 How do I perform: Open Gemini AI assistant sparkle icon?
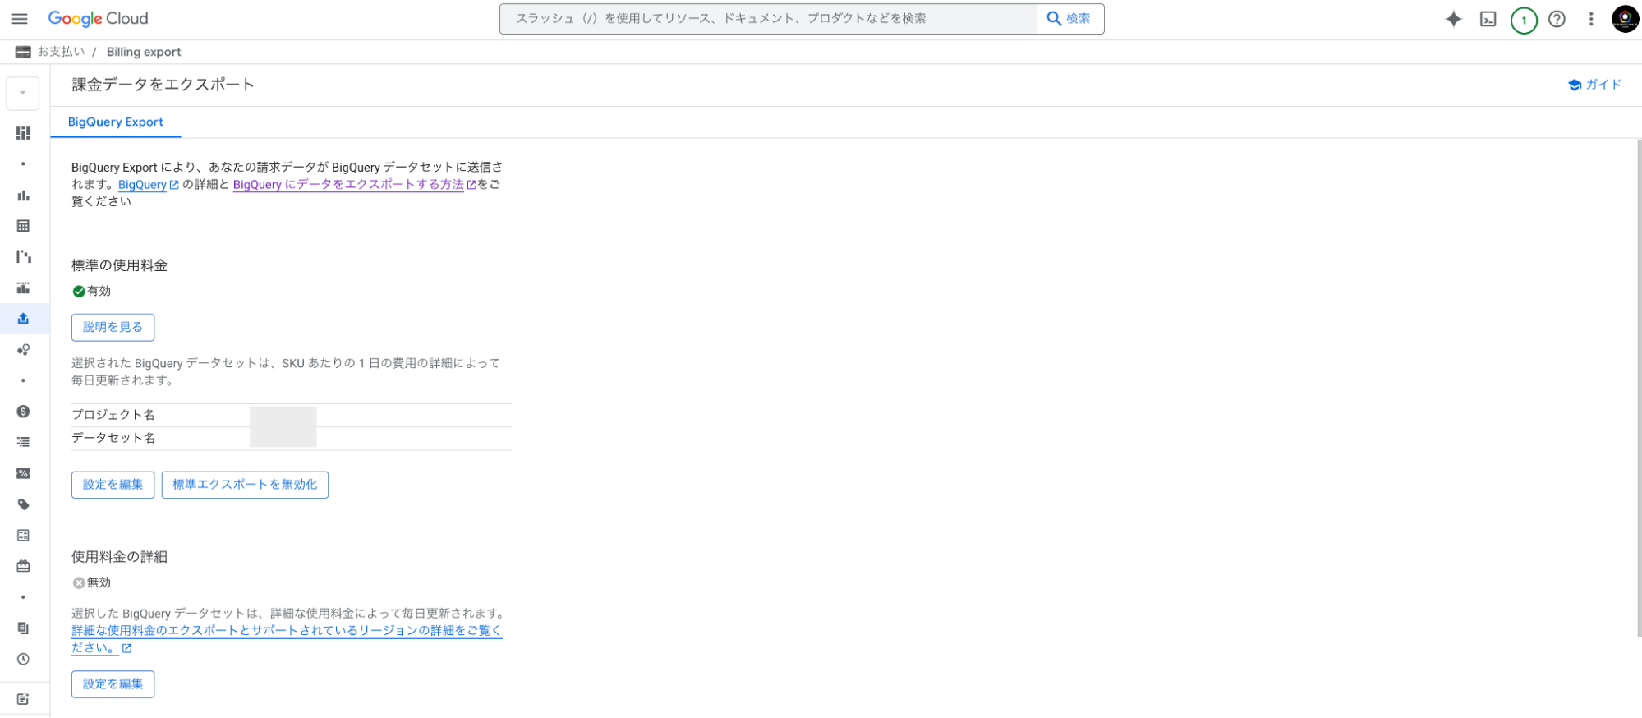click(1453, 19)
